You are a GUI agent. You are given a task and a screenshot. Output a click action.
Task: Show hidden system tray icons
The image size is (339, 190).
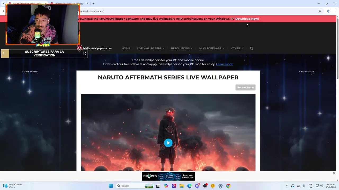[287, 186]
